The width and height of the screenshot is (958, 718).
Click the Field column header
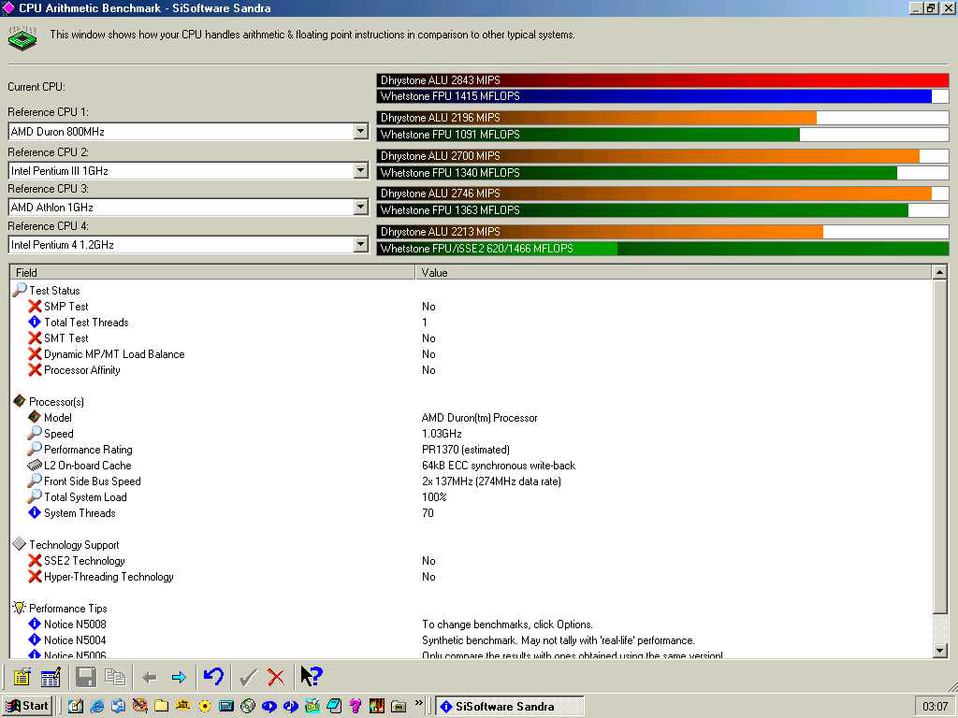pyautogui.click(x=212, y=272)
